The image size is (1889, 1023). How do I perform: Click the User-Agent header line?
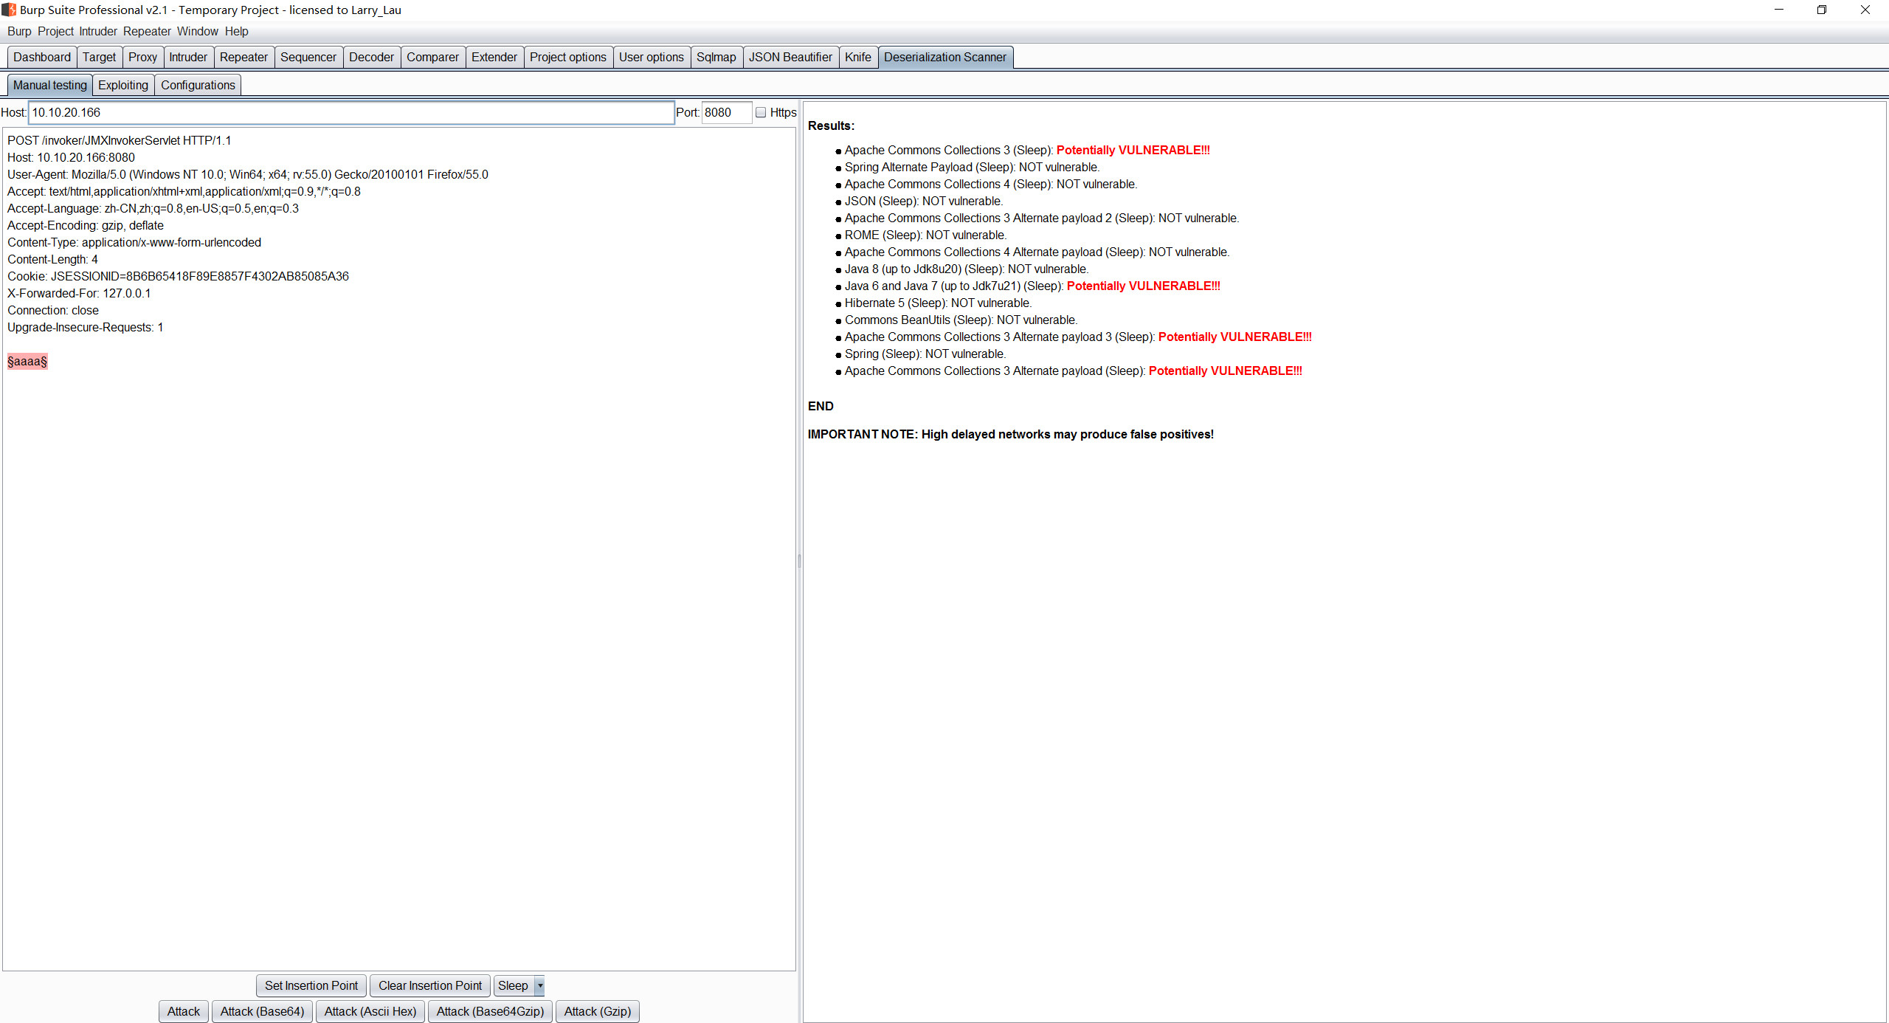248,174
